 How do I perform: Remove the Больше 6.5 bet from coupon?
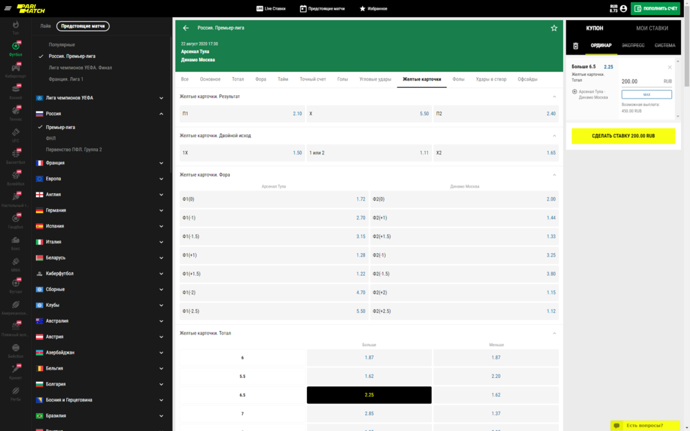669,68
